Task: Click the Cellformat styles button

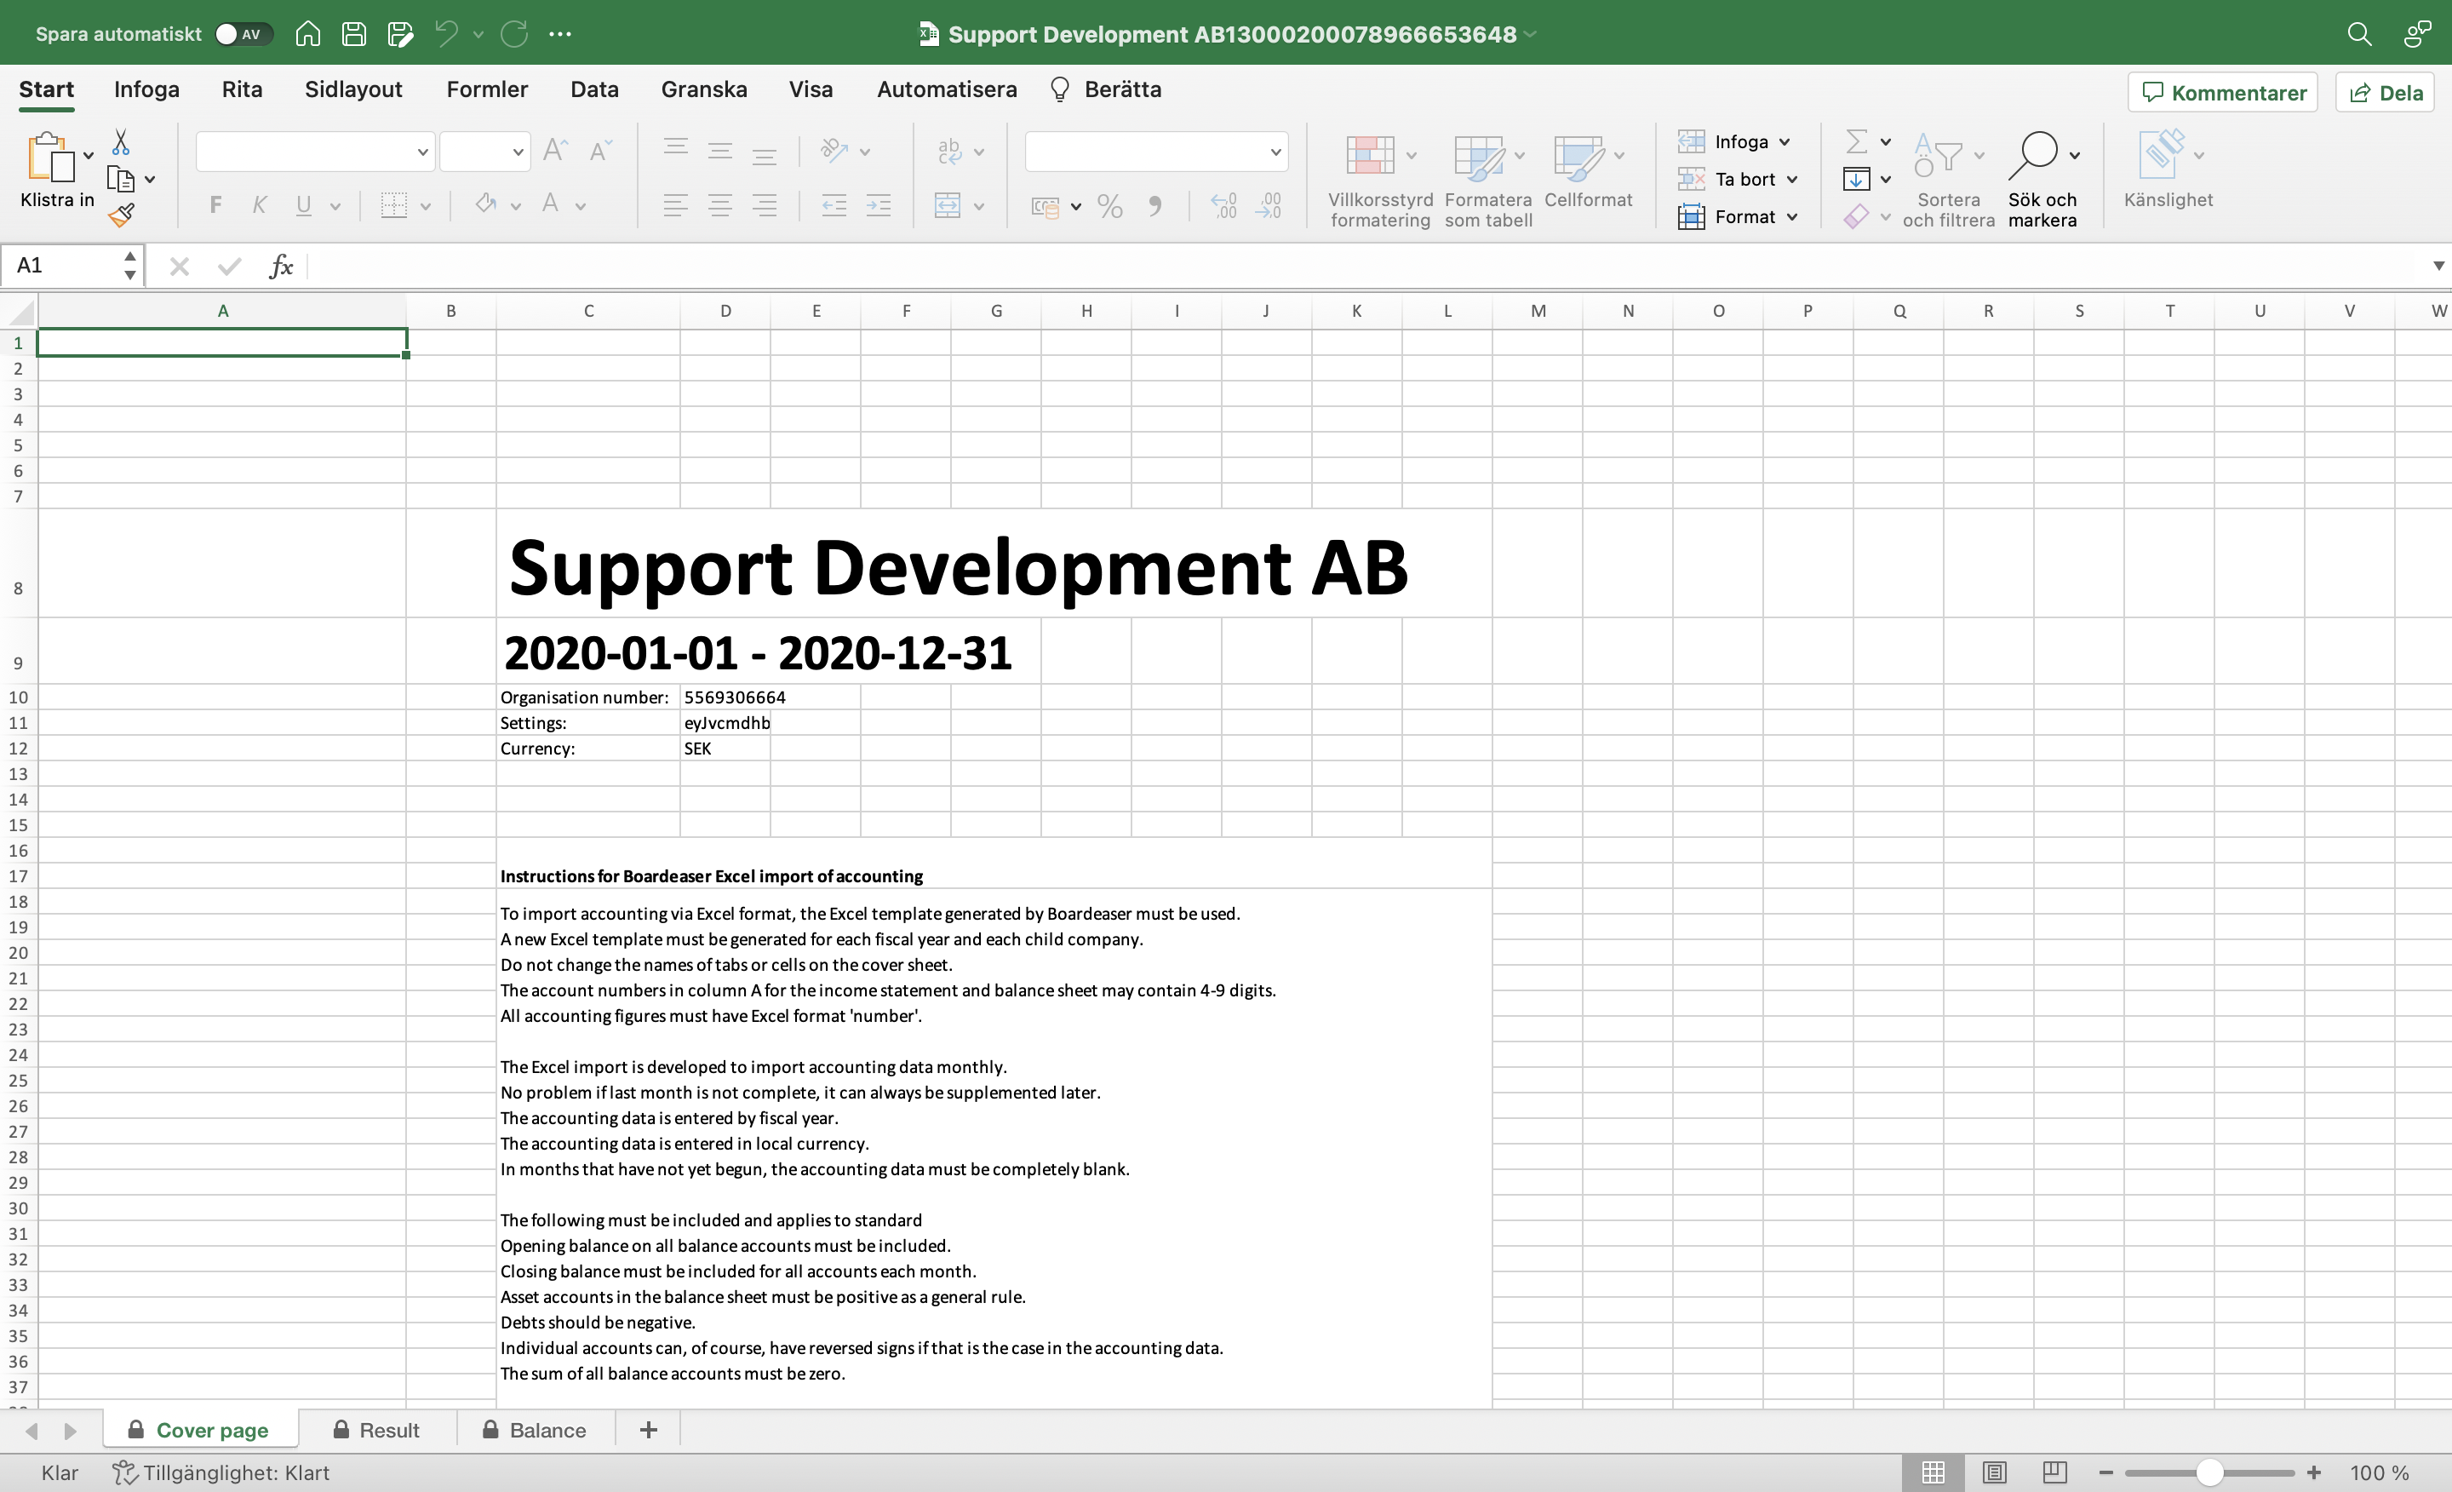Action: 1588,172
